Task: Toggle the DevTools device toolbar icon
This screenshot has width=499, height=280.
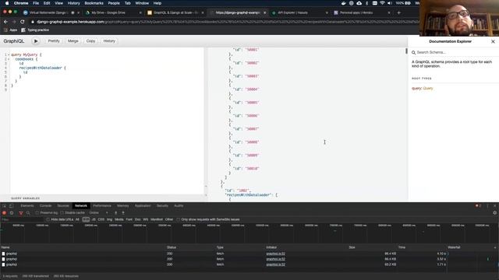Action: pos(11,205)
